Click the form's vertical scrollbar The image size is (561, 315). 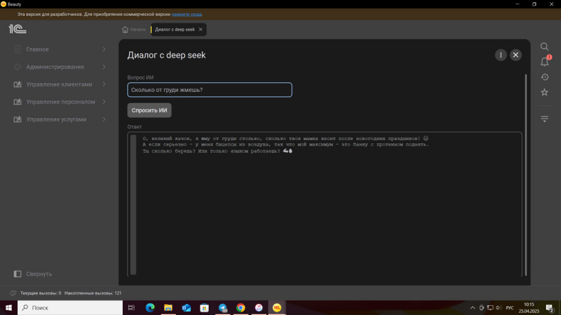[525, 175]
